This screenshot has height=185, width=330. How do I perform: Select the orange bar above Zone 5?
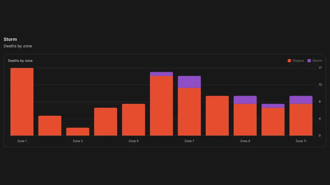134,120
